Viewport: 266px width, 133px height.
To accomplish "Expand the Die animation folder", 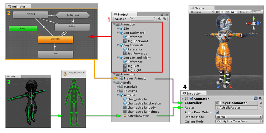I will [x=118, y=28].
